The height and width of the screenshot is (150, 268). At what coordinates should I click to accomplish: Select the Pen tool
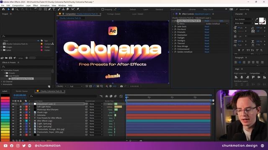click(x=49, y=9)
